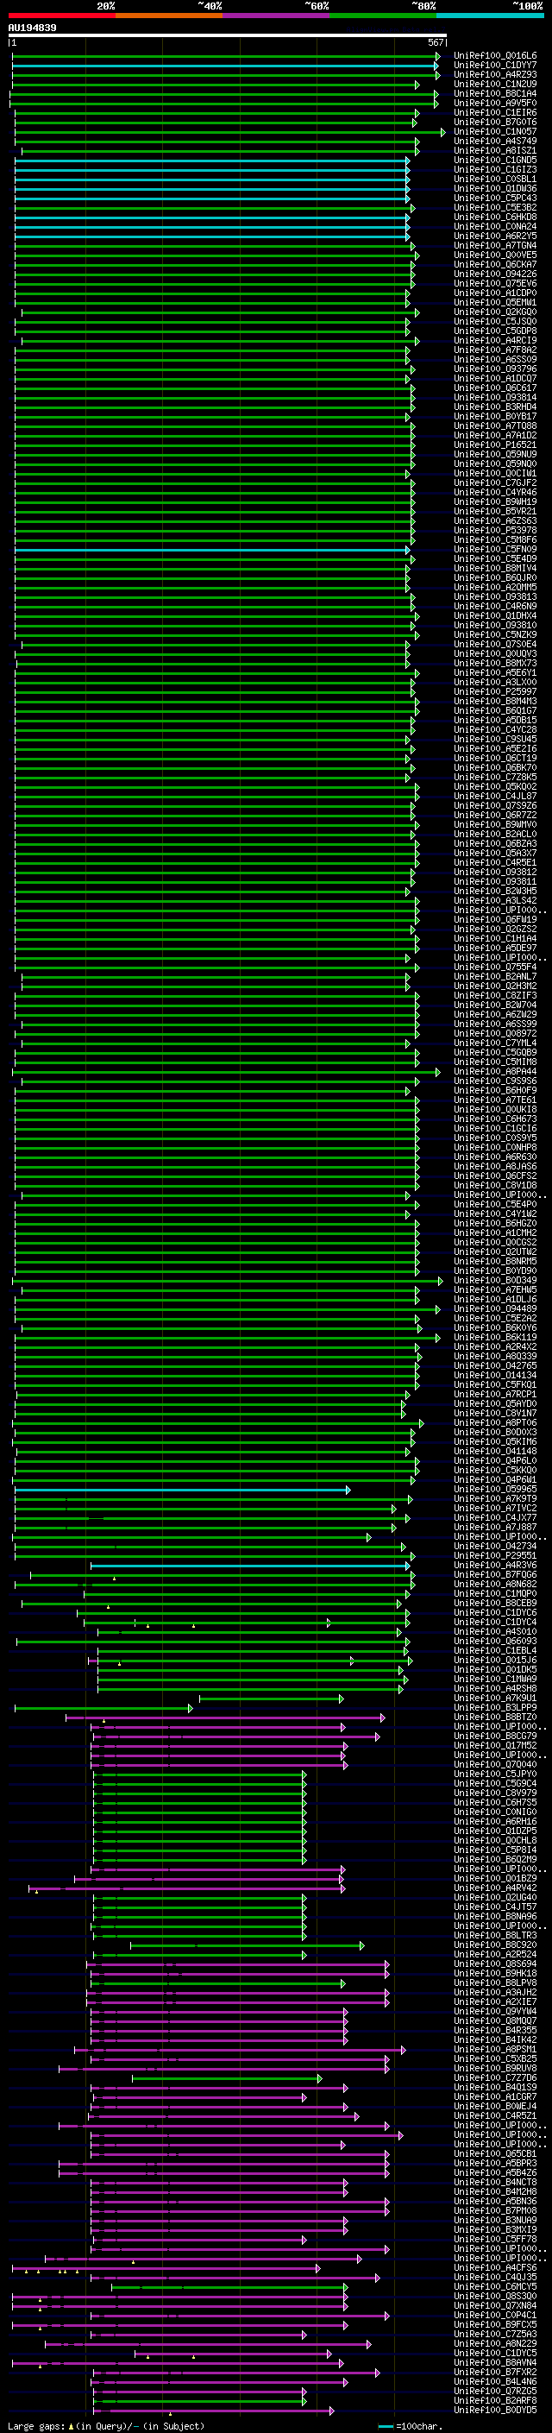
Task: Select the UniRef100_Q7Q040 hit label
Action: tap(494, 1764)
